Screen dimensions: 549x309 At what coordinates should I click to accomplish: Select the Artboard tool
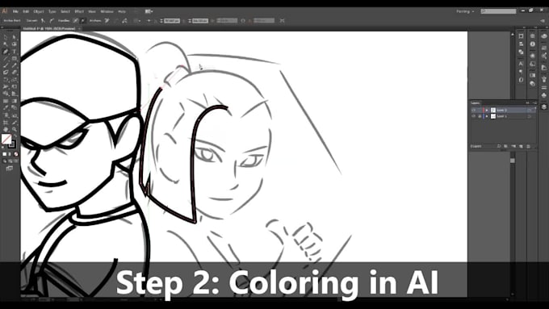6,123
